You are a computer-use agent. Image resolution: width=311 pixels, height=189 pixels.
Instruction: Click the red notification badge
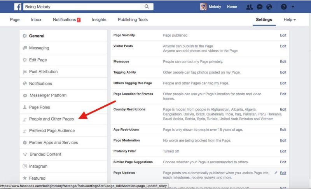(79, 20)
